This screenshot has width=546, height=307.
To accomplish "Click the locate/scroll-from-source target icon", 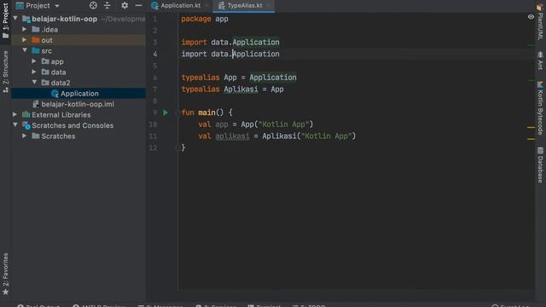I will click(x=93, y=5).
